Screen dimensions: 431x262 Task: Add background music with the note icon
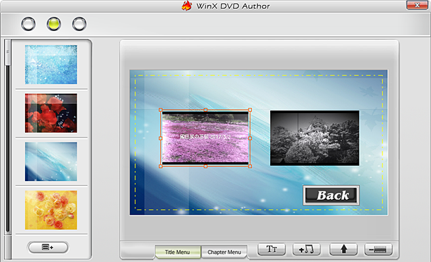click(306, 249)
